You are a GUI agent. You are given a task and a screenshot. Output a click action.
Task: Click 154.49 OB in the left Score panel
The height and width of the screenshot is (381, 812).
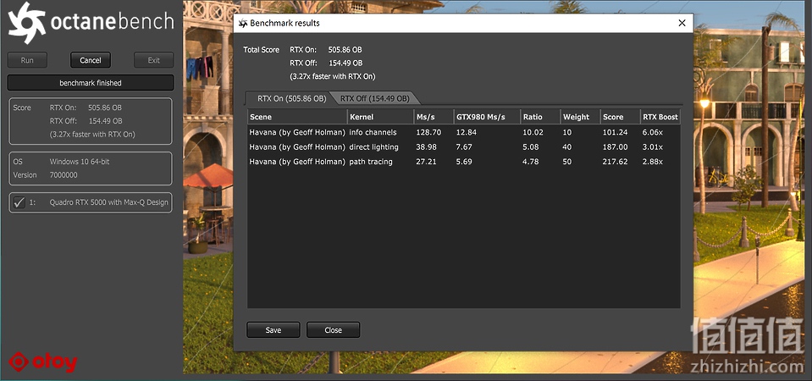click(x=106, y=121)
